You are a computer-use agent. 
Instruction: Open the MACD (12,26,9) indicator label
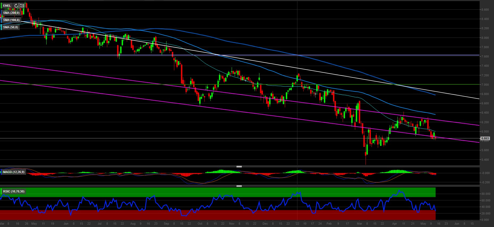[x=14, y=172]
